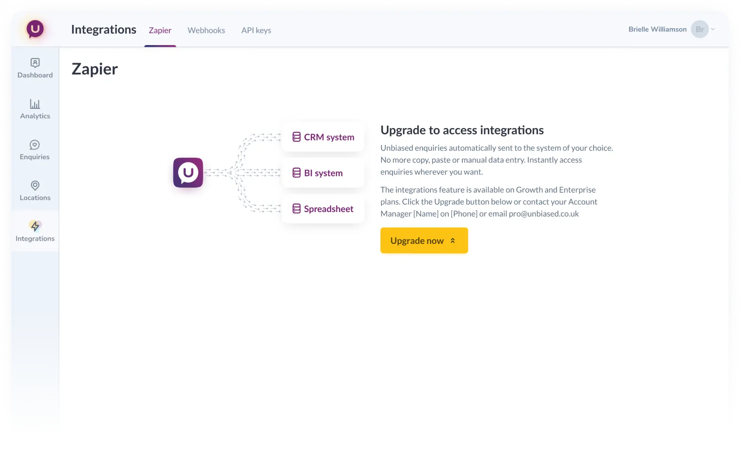Switch to the Webhooks tab
The image size is (740, 454).
tap(206, 30)
